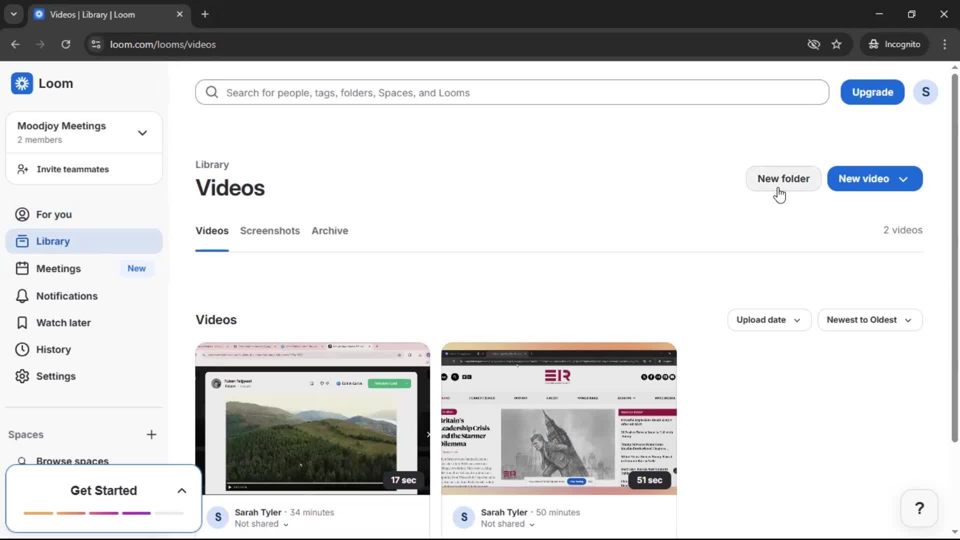Screen dimensions: 960x540
Task: Collapse the Get Started panel
Action: coord(181,490)
